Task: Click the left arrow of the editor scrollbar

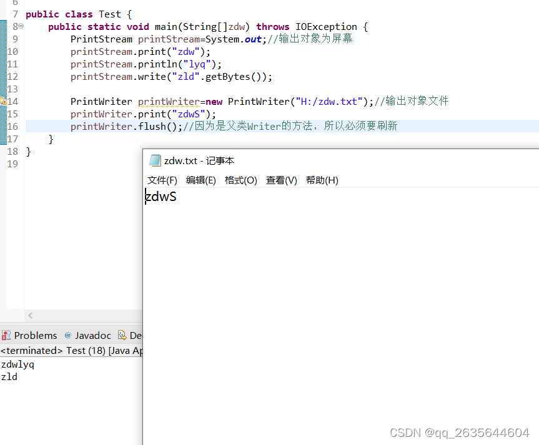Action: (30, 316)
